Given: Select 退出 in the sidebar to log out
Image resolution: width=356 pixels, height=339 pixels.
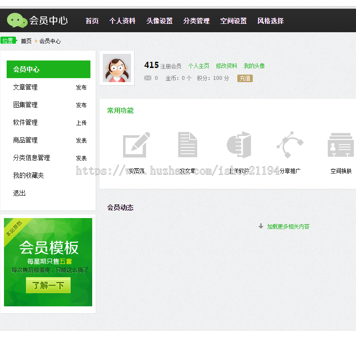Looking at the screenshot, I should [x=19, y=193].
